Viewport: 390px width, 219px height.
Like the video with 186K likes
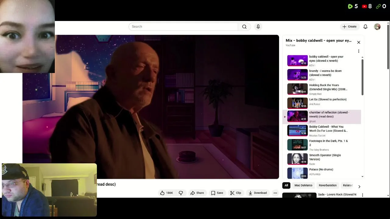click(x=166, y=193)
